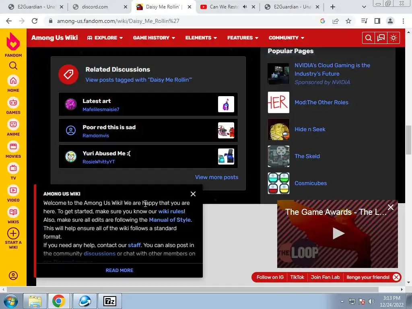This screenshot has height=309, width=412.
Task: Open Mod:The Other Roles page
Action: [321, 103]
